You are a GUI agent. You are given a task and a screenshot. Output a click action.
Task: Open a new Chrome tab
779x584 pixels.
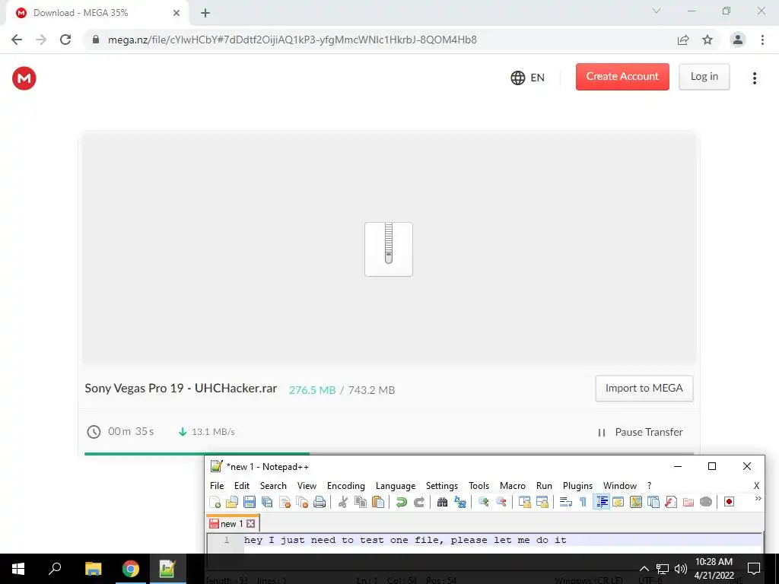click(205, 13)
